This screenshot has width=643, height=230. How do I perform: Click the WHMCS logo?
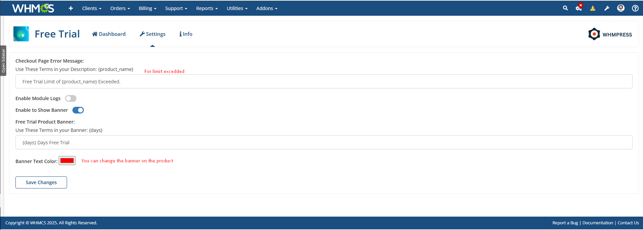pyautogui.click(x=33, y=8)
